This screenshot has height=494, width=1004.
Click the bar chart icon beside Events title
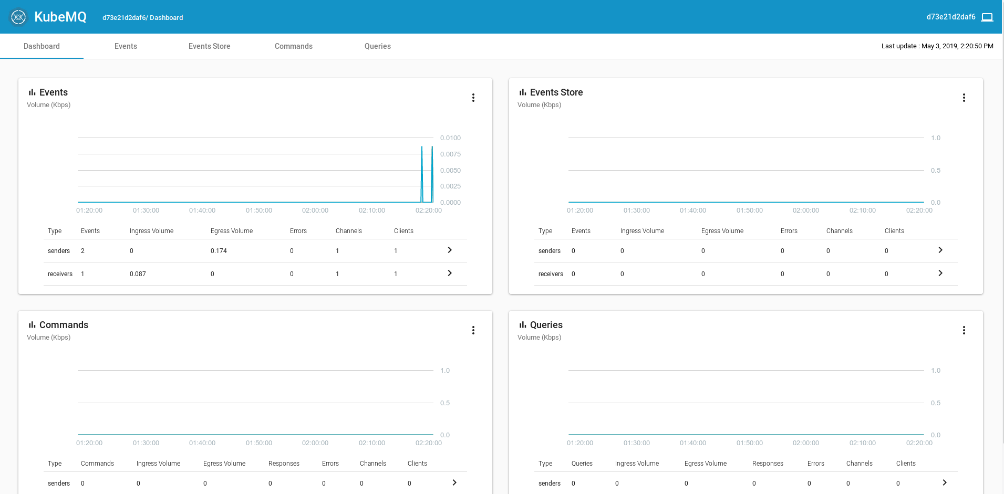pos(32,92)
